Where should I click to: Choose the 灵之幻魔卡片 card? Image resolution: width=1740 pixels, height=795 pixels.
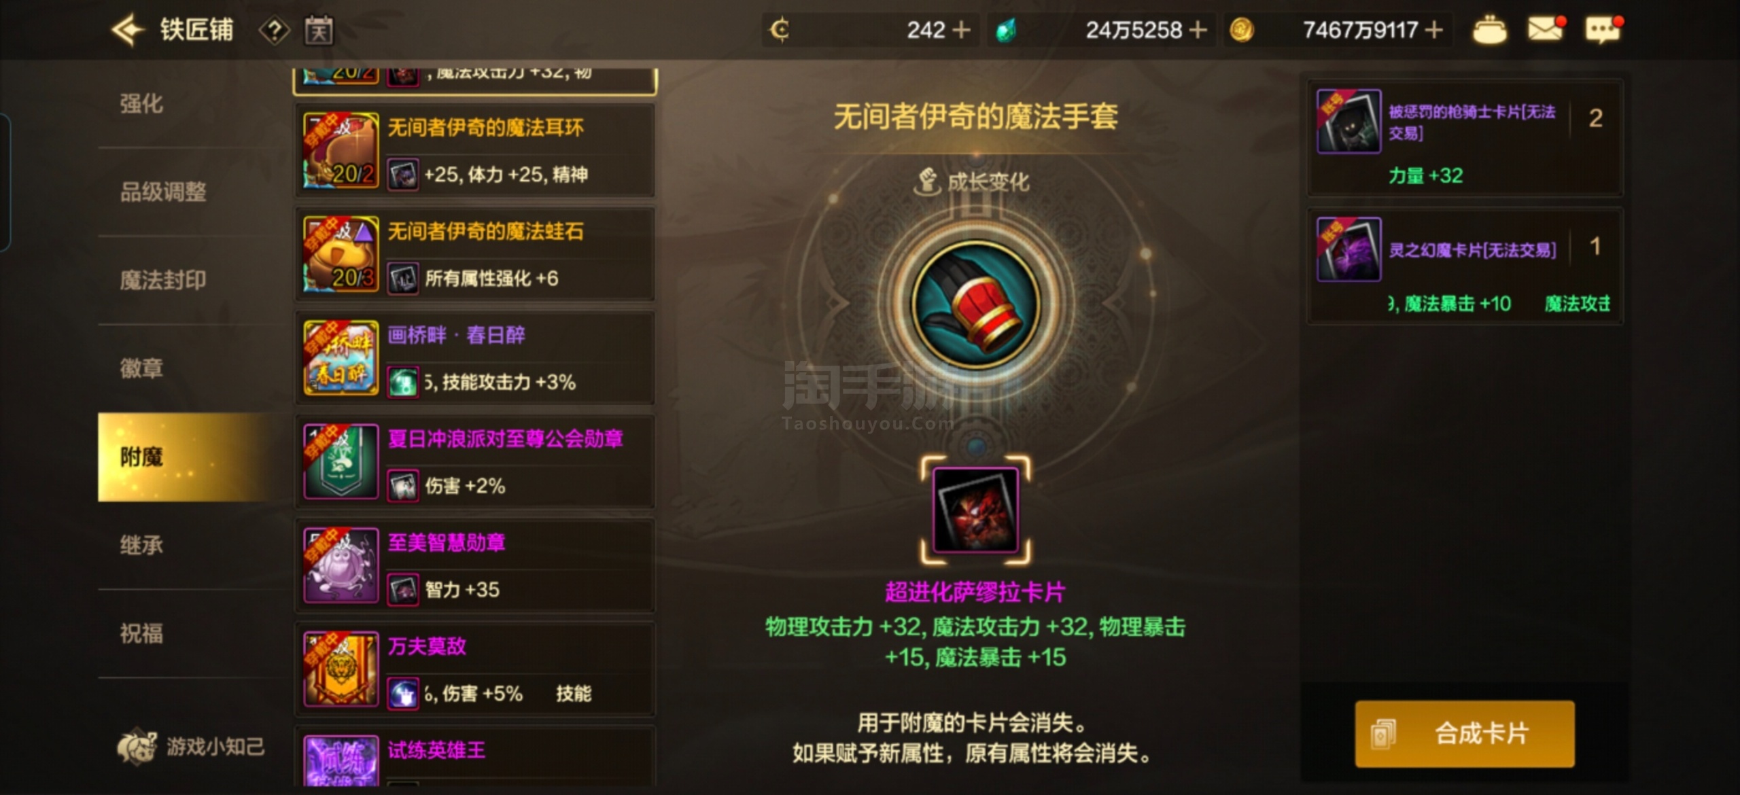click(1465, 266)
